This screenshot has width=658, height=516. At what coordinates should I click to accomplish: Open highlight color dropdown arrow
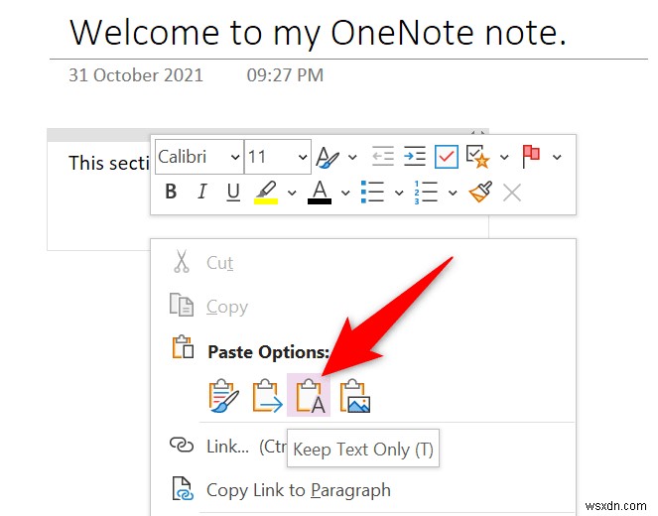point(292,193)
